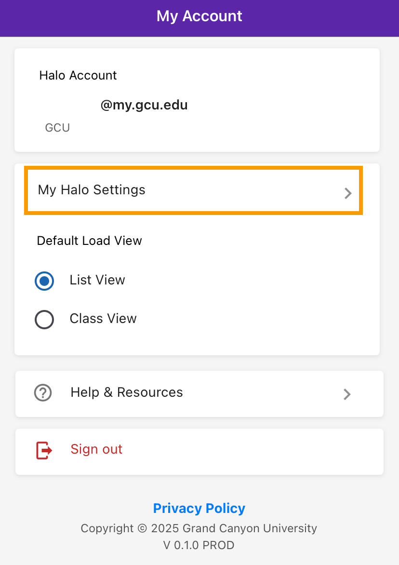Screen dimensions: 399x565
Task: Select the Class View radio button
Action: [x=44, y=319]
